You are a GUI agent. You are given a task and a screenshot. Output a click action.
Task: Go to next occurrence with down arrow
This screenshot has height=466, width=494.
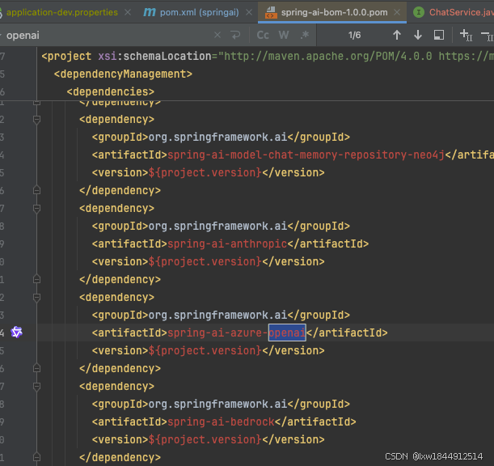pyautogui.click(x=418, y=35)
